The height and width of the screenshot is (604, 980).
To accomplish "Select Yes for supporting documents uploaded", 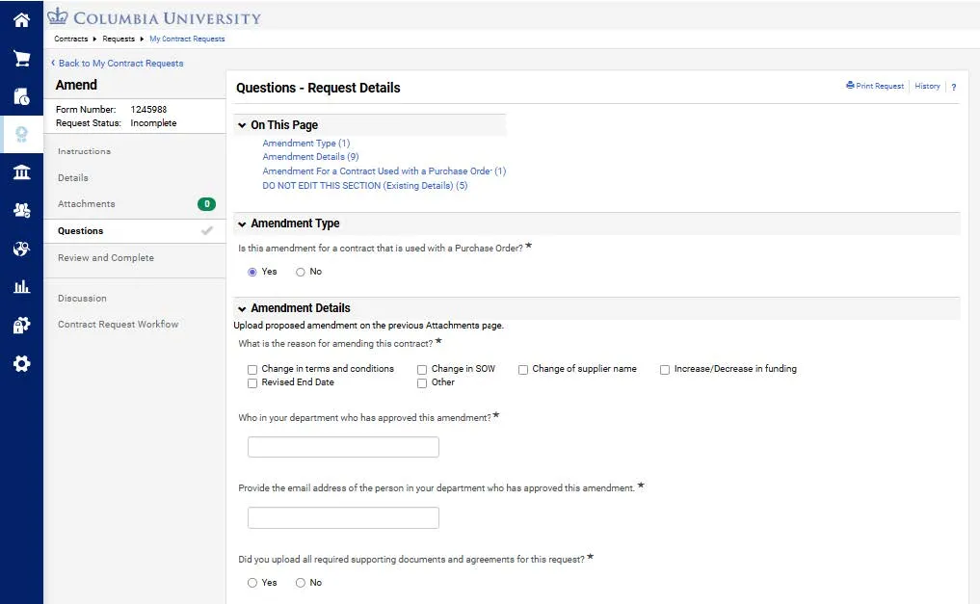I will click(252, 583).
